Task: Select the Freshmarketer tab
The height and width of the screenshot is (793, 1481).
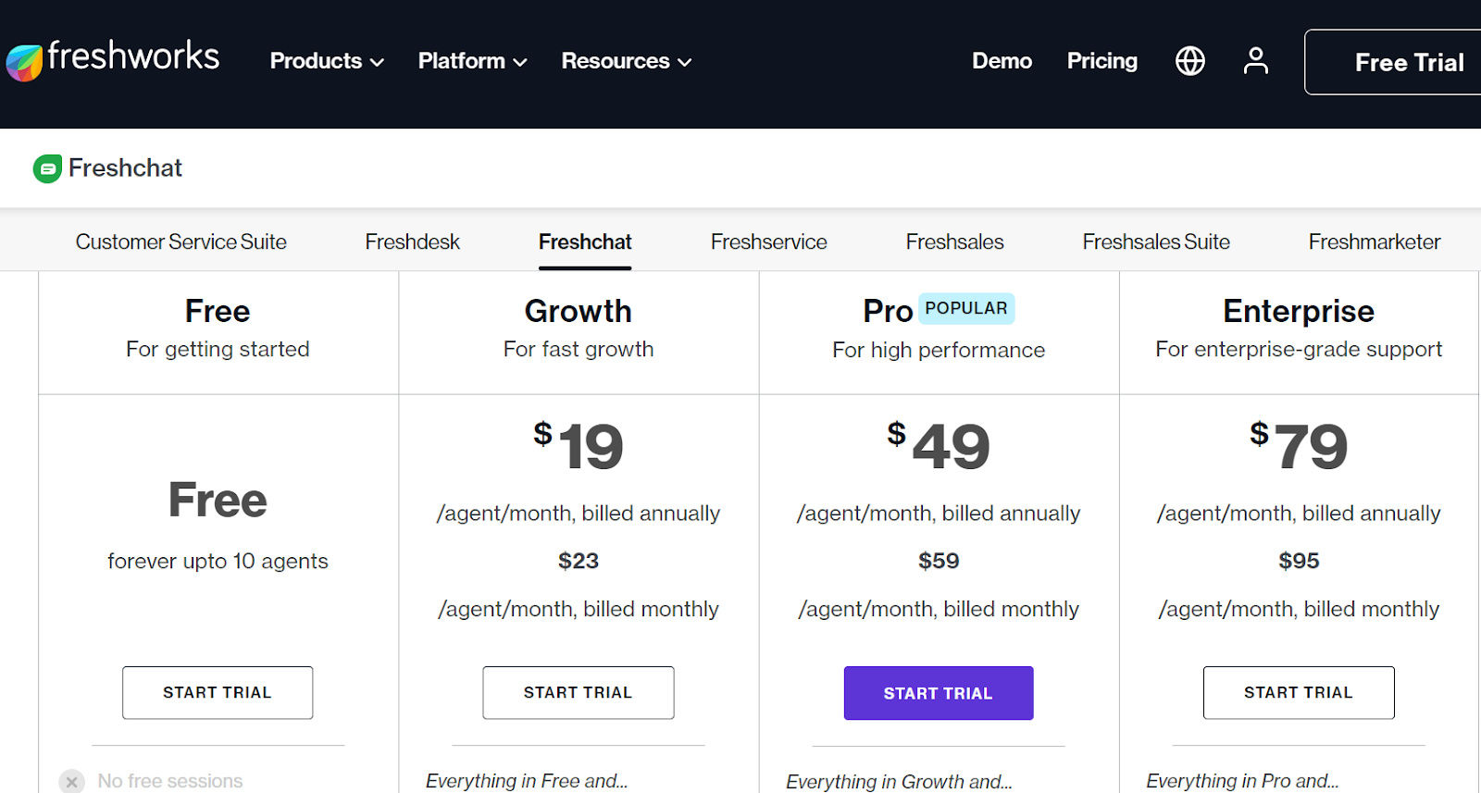Action: [x=1374, y=242]
